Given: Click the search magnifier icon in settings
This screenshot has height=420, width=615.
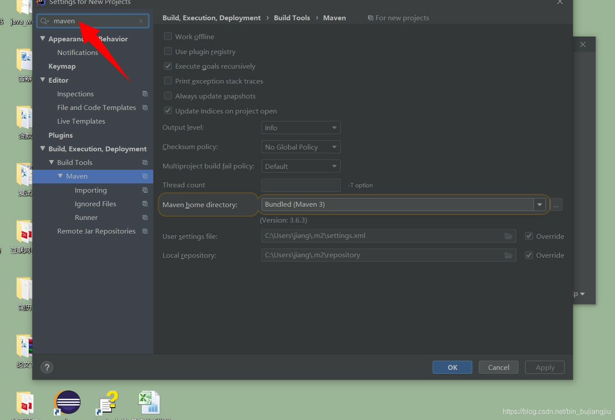Looking at the screenshot, I should tap(44, 21).
